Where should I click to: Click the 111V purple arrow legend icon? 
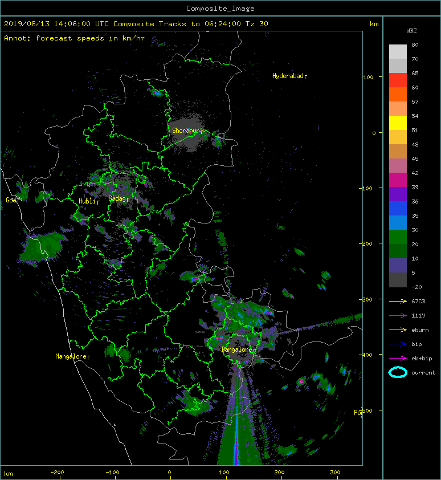(x=398, y=316)
